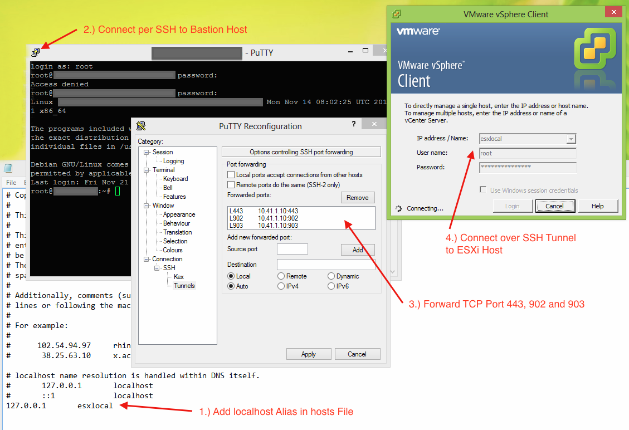Select the IPv4 radio button
The image size is (629, 430).
(x=281, y=286)
